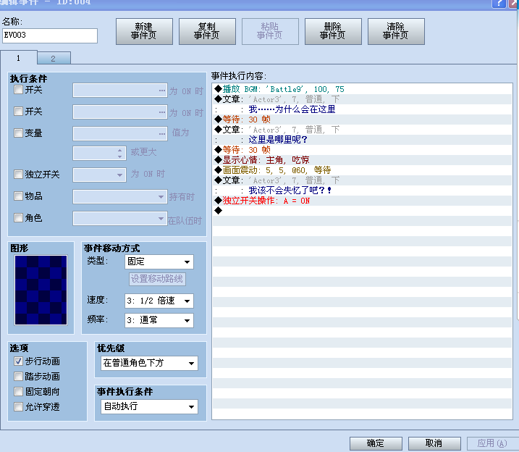Open the 速度 speed dropdown
Screen dimensions: 519x452
click(x=159, y=301)
